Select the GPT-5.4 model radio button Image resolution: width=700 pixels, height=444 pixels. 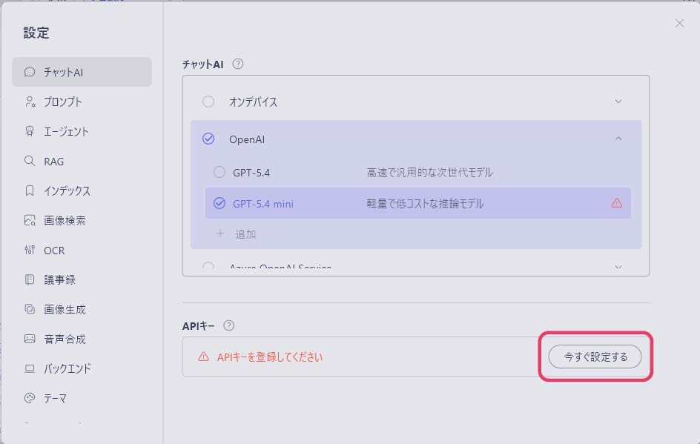[x=219, y=172]
